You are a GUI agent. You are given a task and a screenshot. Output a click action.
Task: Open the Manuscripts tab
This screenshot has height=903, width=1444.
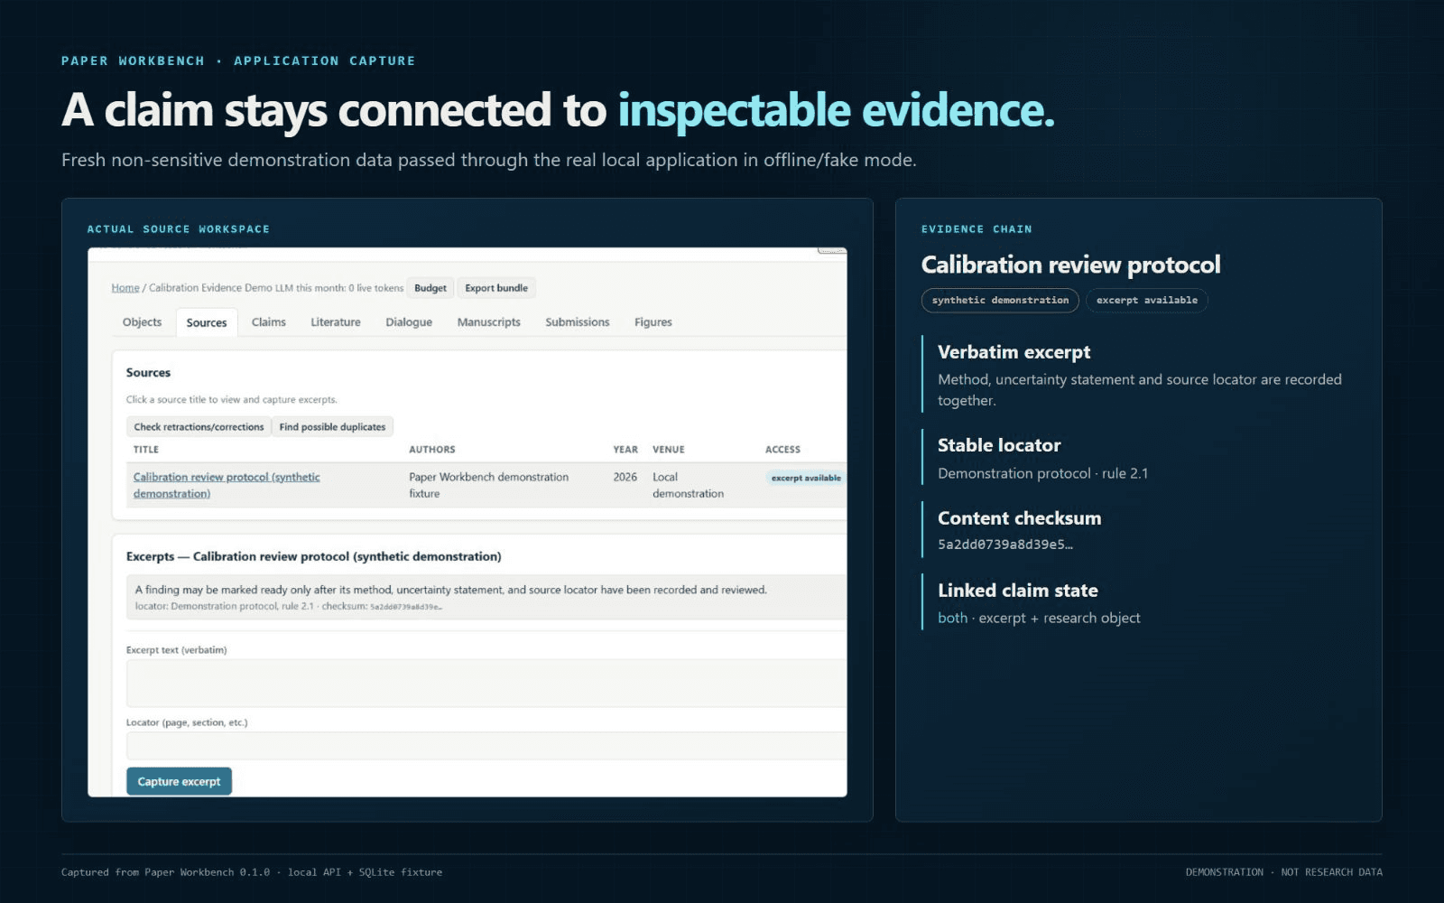click(x=489, y=322)
